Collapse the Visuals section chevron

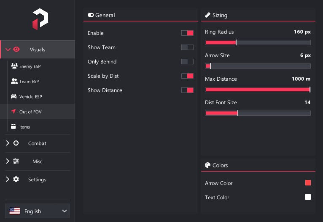[x=8, y=50]
